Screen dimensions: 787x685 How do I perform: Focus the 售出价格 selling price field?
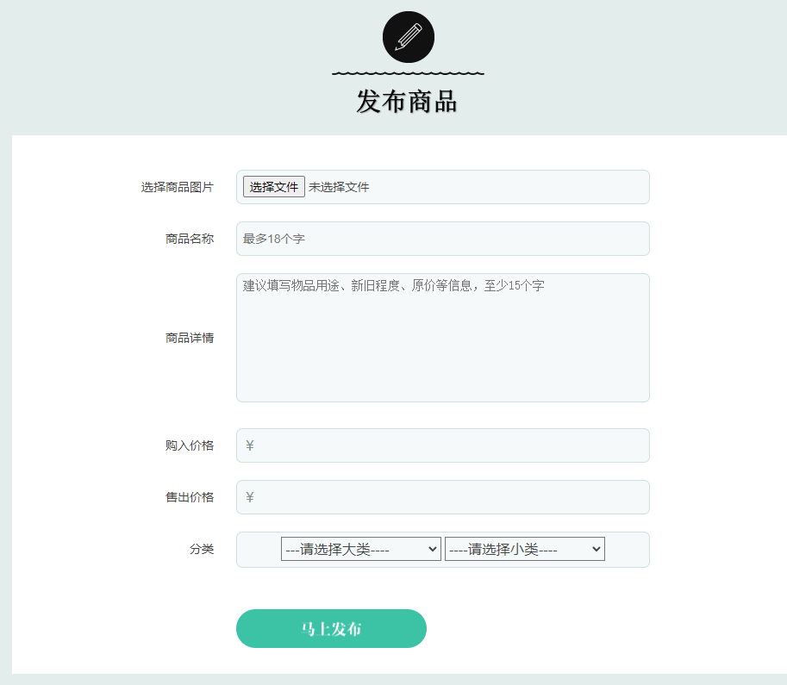pos(442,497)
